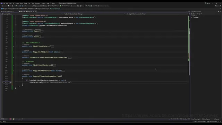Click the ellipsis box after Awake()

(x=42, y=31)
